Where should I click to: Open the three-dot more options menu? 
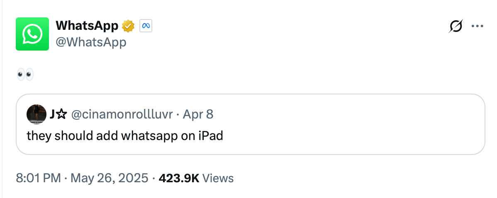pos(478,26)
